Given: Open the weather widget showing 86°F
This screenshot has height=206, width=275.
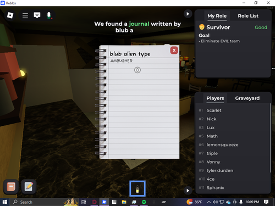Looking at the screenshot, I should point(194,202).
